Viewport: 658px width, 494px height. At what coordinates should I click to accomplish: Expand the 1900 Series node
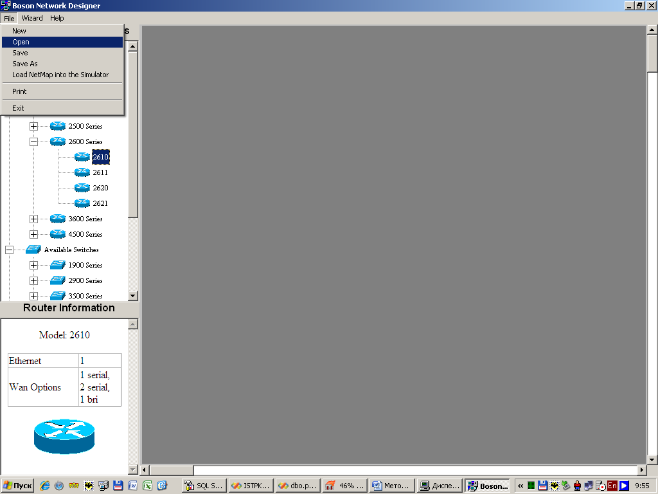coord(33,266)
